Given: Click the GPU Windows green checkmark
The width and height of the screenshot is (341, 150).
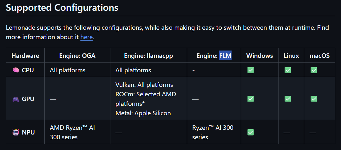Looking at the screenshot, I should 251,99.
